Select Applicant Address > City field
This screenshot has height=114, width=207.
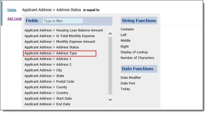(x=43, y=70)
